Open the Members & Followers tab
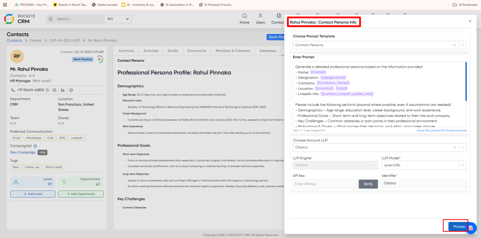Image resolution: width=481 pixels, height=238 pixels. [233, 51]
